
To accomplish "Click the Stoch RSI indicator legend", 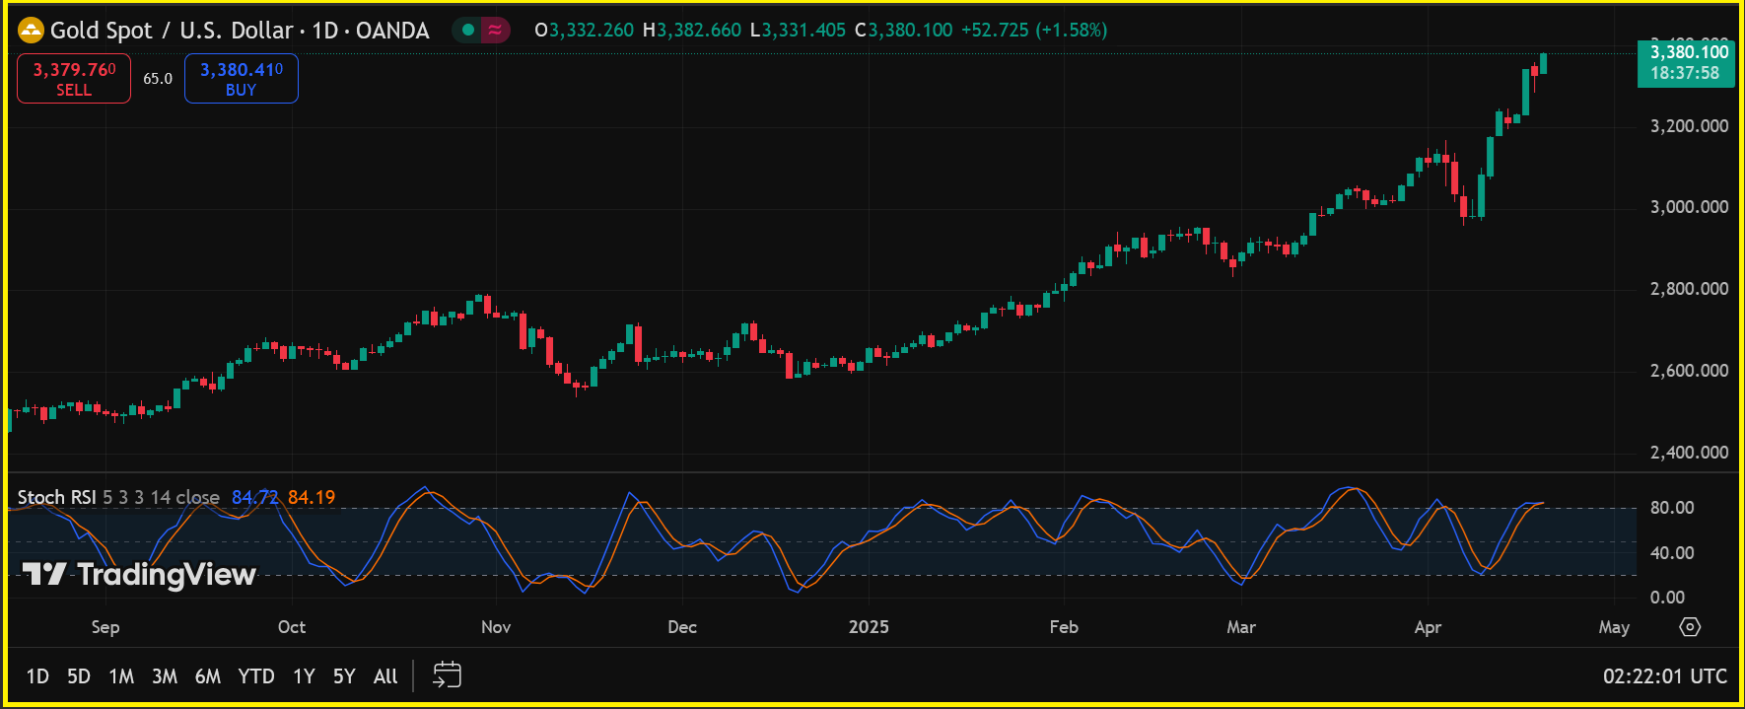I will 57,497.
